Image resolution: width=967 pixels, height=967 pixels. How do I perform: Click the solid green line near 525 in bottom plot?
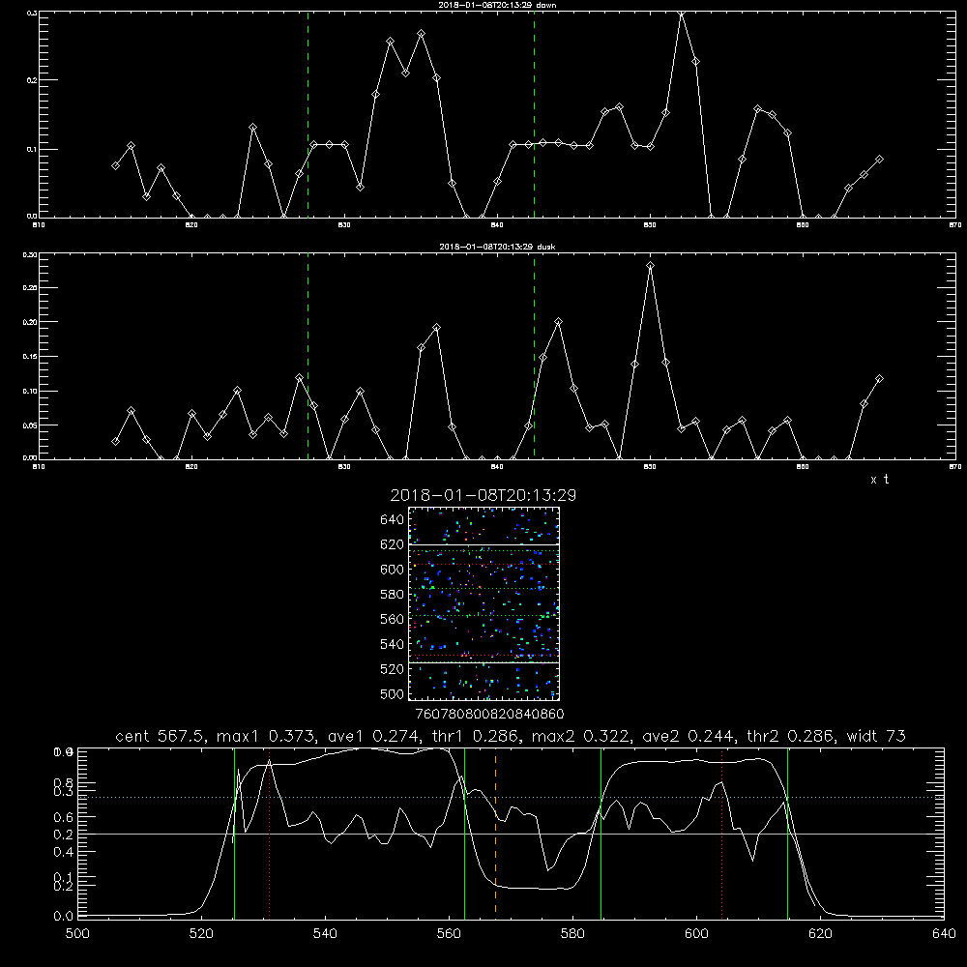coord(234,833)
